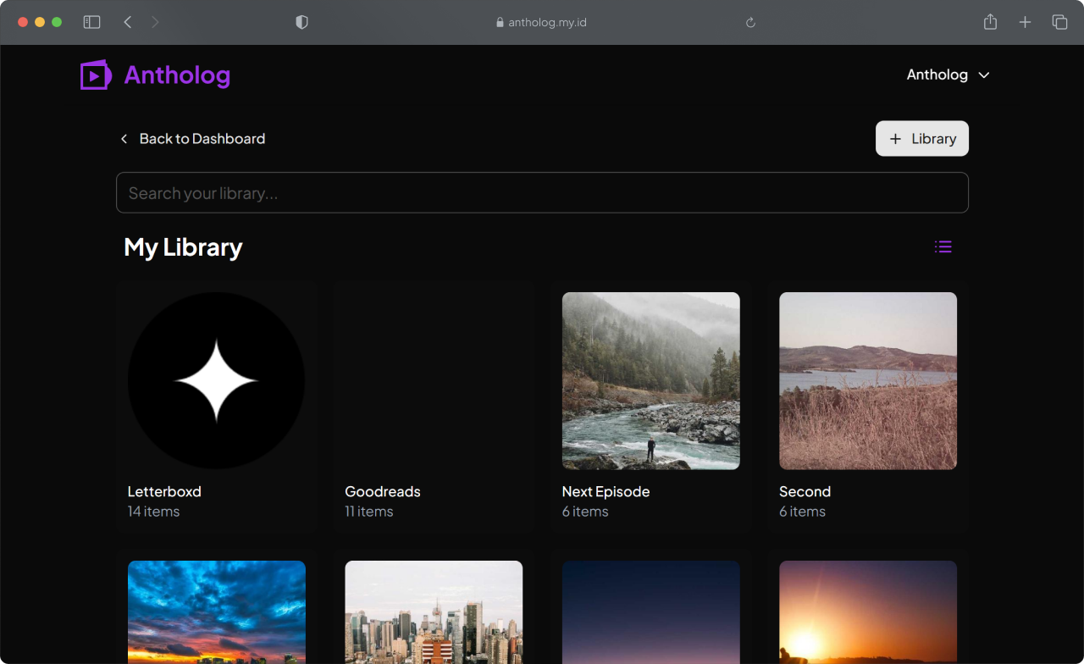
Task: Open the Safari share menu
Action: 990,22
